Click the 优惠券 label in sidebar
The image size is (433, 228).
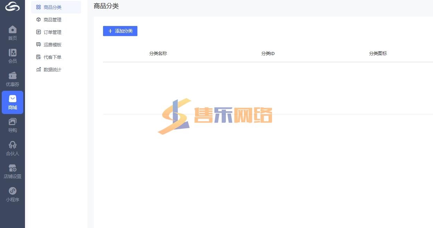[12, 84]
